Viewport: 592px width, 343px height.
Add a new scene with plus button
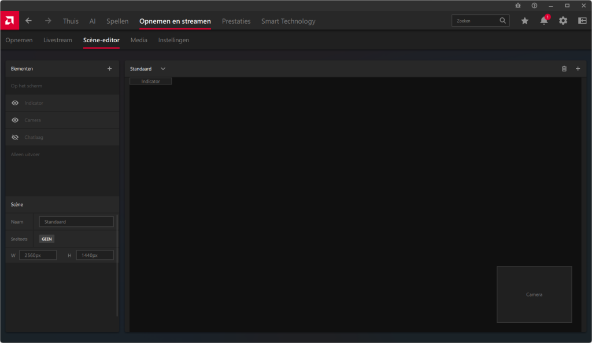578,69
